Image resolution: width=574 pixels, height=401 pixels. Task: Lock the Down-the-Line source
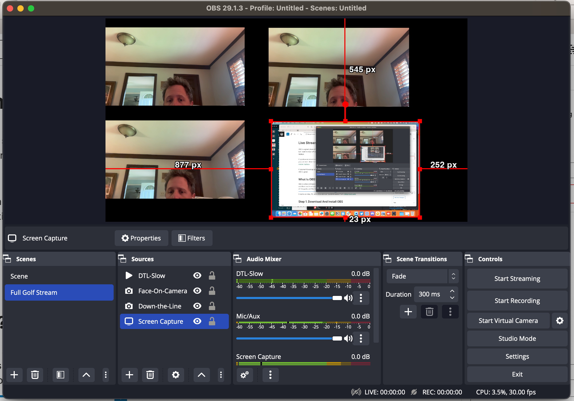(x=212, y=306)
